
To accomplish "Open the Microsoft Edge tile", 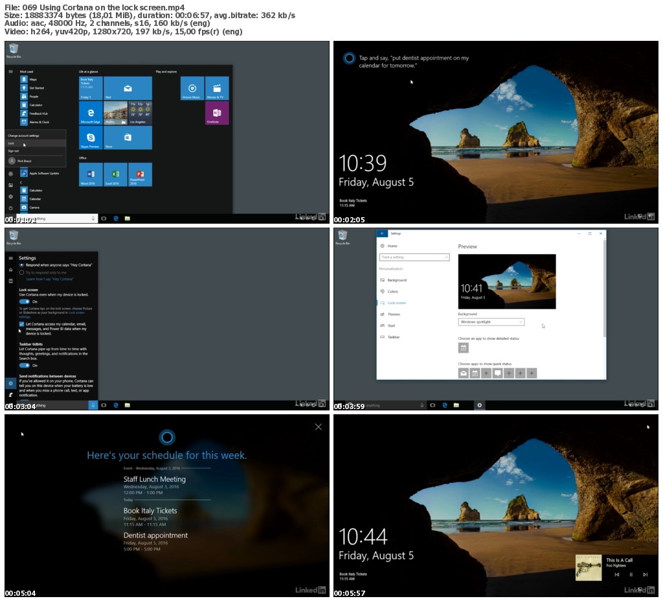I will point(91,113).
